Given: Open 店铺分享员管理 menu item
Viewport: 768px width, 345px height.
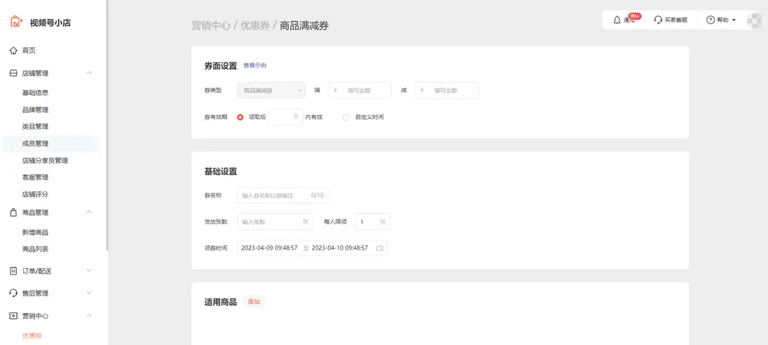Looking at the screenshot, I should coord(45,161).
